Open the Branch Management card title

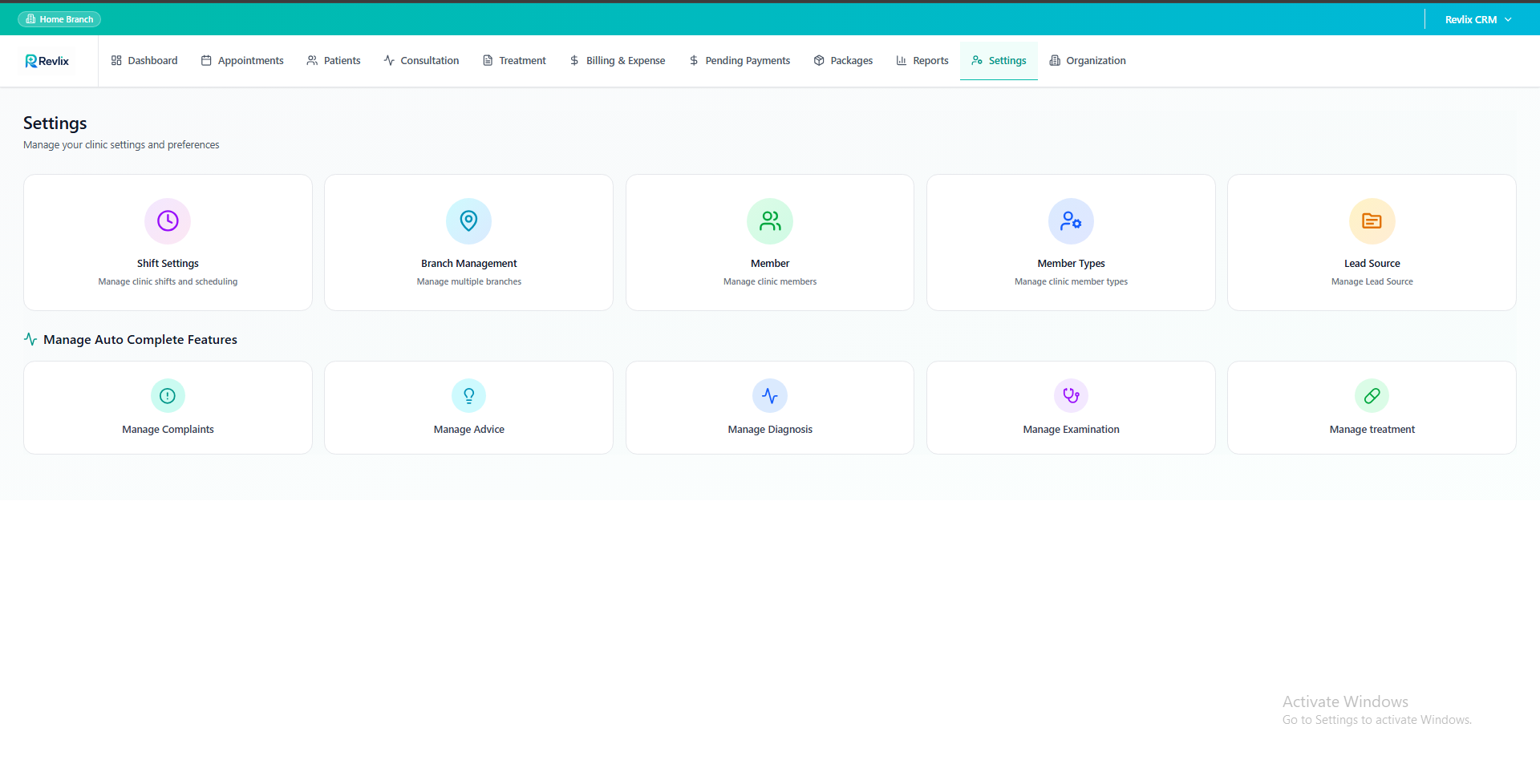pyautogui.click(x=469, y=263)
